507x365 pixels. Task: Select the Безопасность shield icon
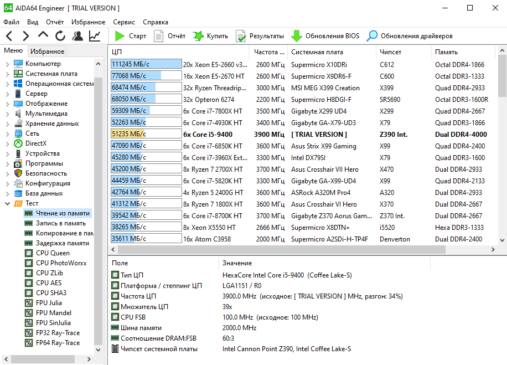pos(18,173)
